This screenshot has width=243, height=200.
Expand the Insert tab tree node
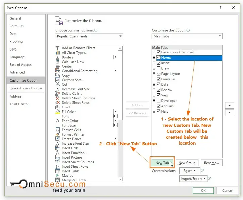coord(154,63)
